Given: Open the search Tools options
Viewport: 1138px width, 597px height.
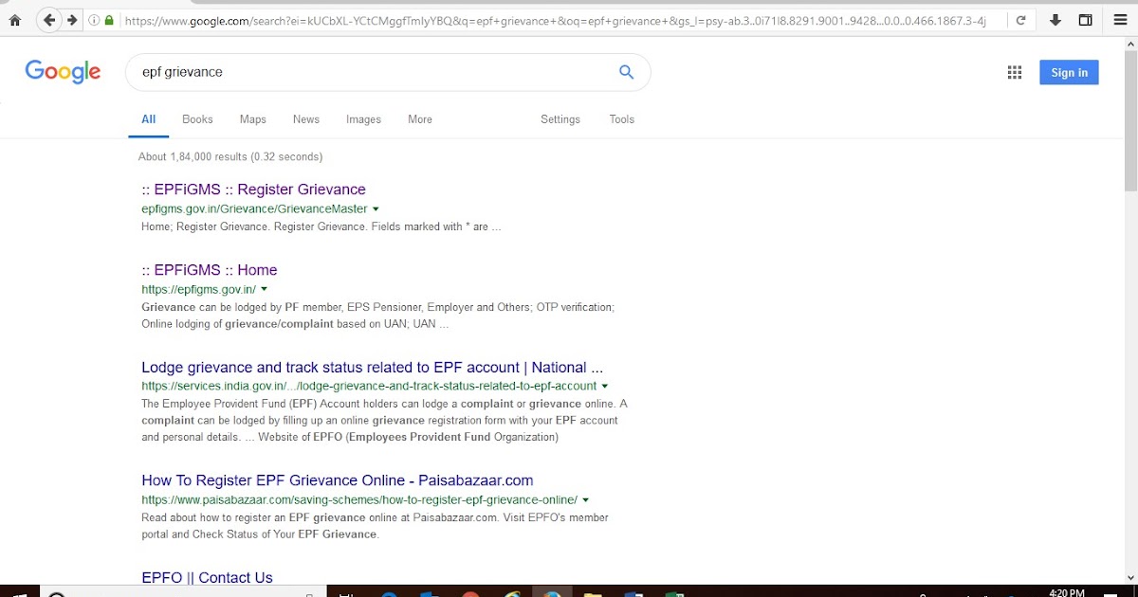Looking at the screenshot, I should (622, 119).
